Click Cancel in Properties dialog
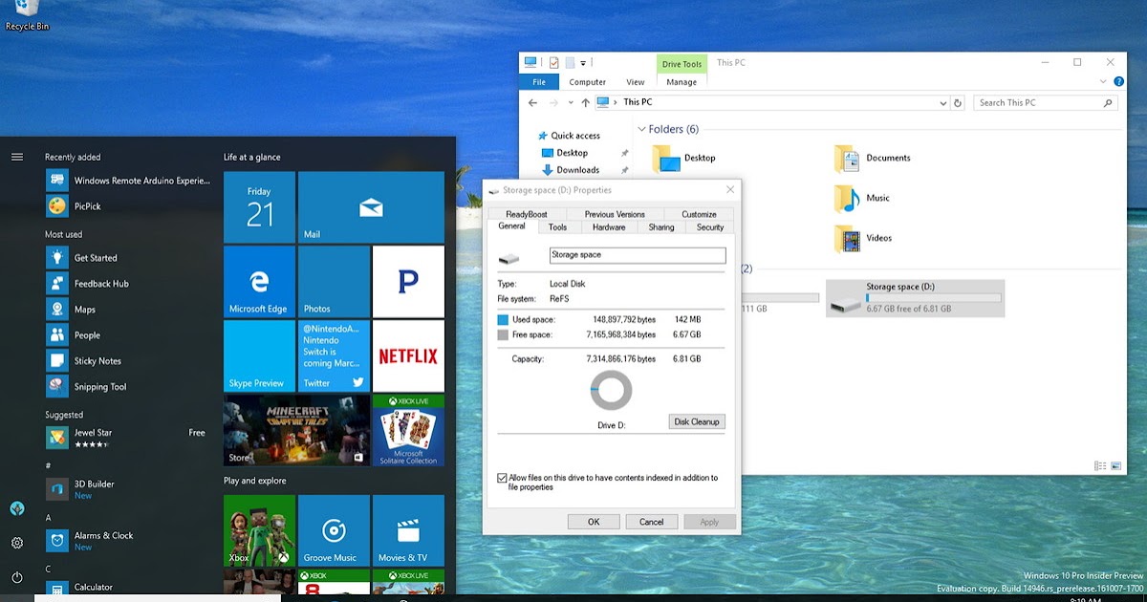 [x=651, y=522]
